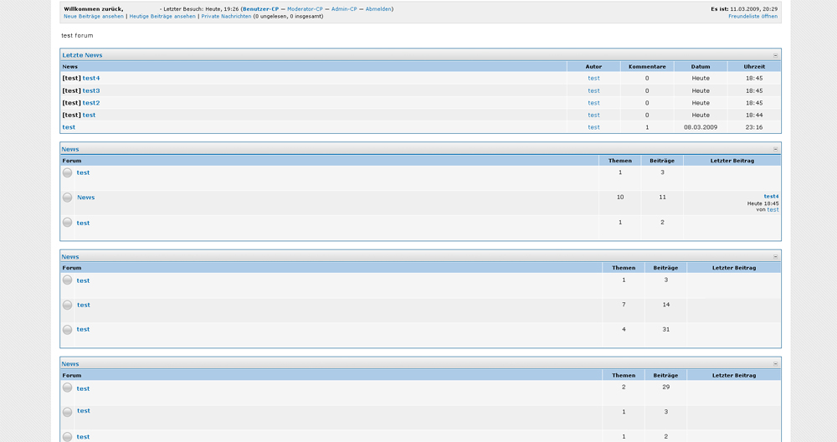This screenshot has height=442, width=837.
Task: Open the Freundesliste öffnen link
Action: 752,17
